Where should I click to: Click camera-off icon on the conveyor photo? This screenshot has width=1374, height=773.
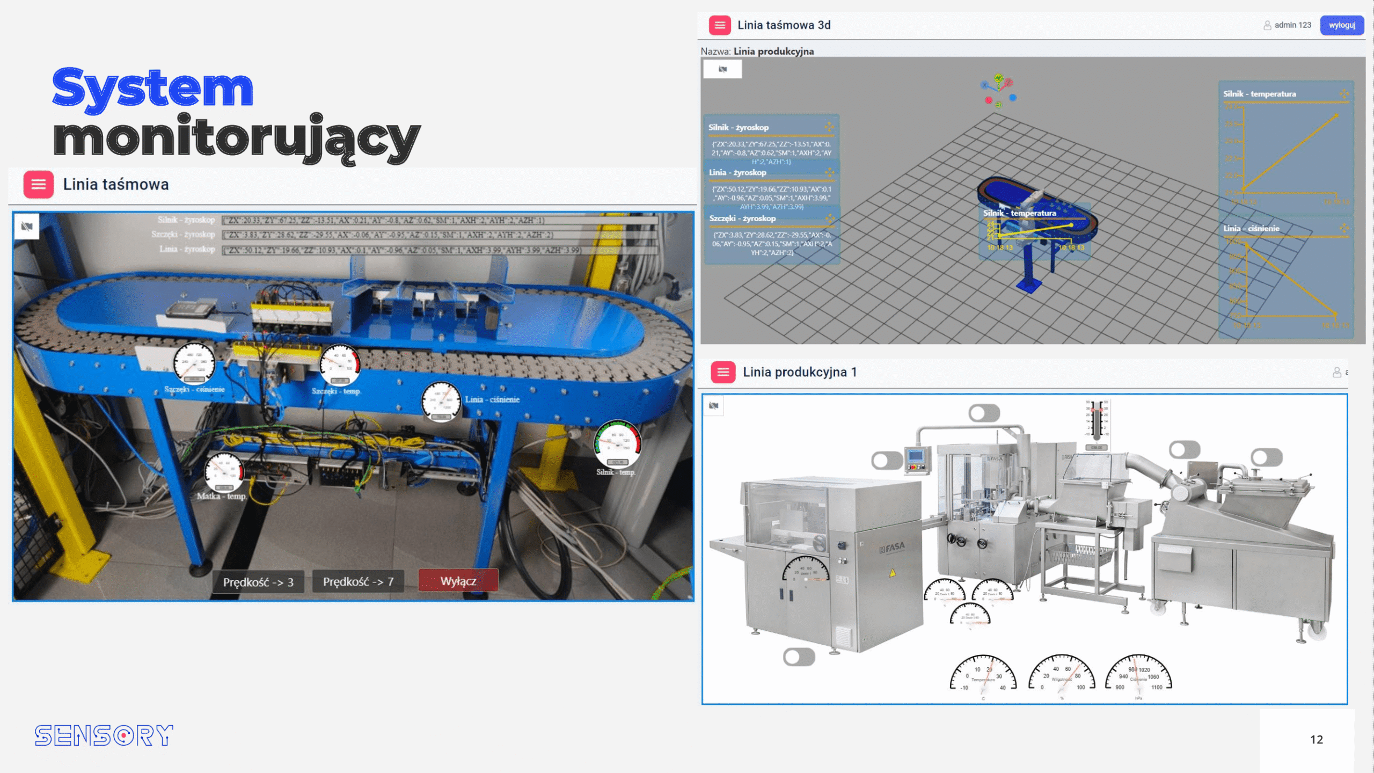click(x=27, y=226)
